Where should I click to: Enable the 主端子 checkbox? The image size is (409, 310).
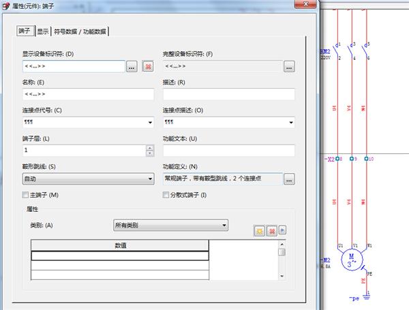[26, 196]
